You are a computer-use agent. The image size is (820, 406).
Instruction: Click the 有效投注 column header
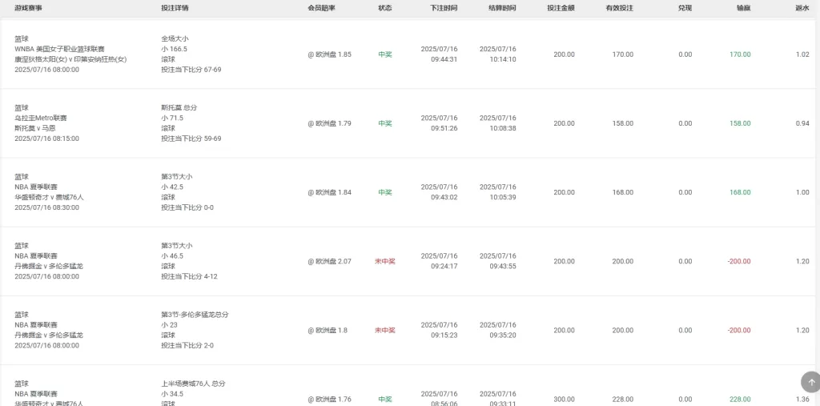pyautogui.click(x=619, y=8)
